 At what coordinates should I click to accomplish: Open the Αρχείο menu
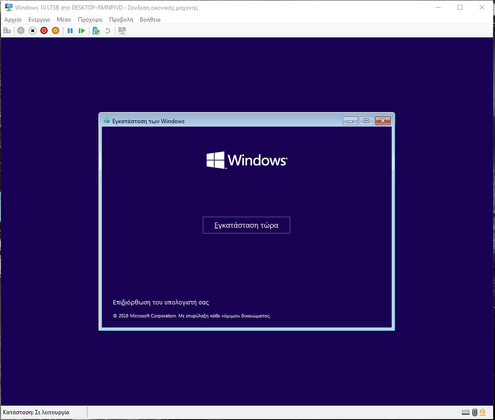click(x=13, y=20)
